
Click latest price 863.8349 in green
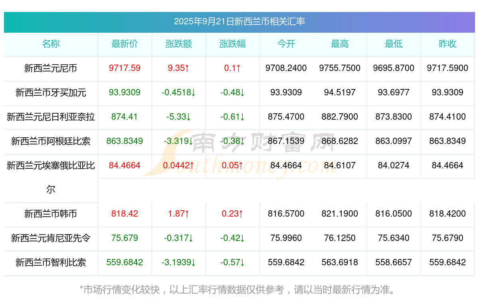(x=125, y=141)
